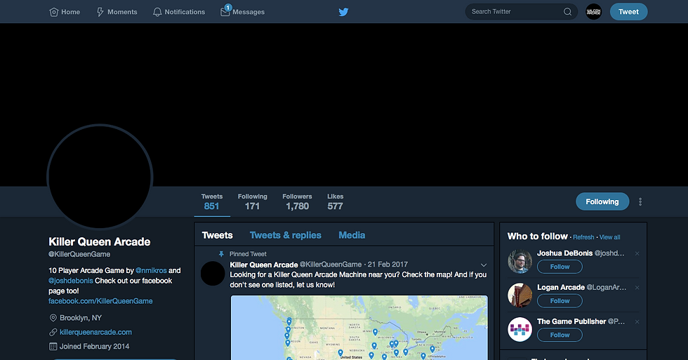View the Tweets count 851

(x=212, y=201)
